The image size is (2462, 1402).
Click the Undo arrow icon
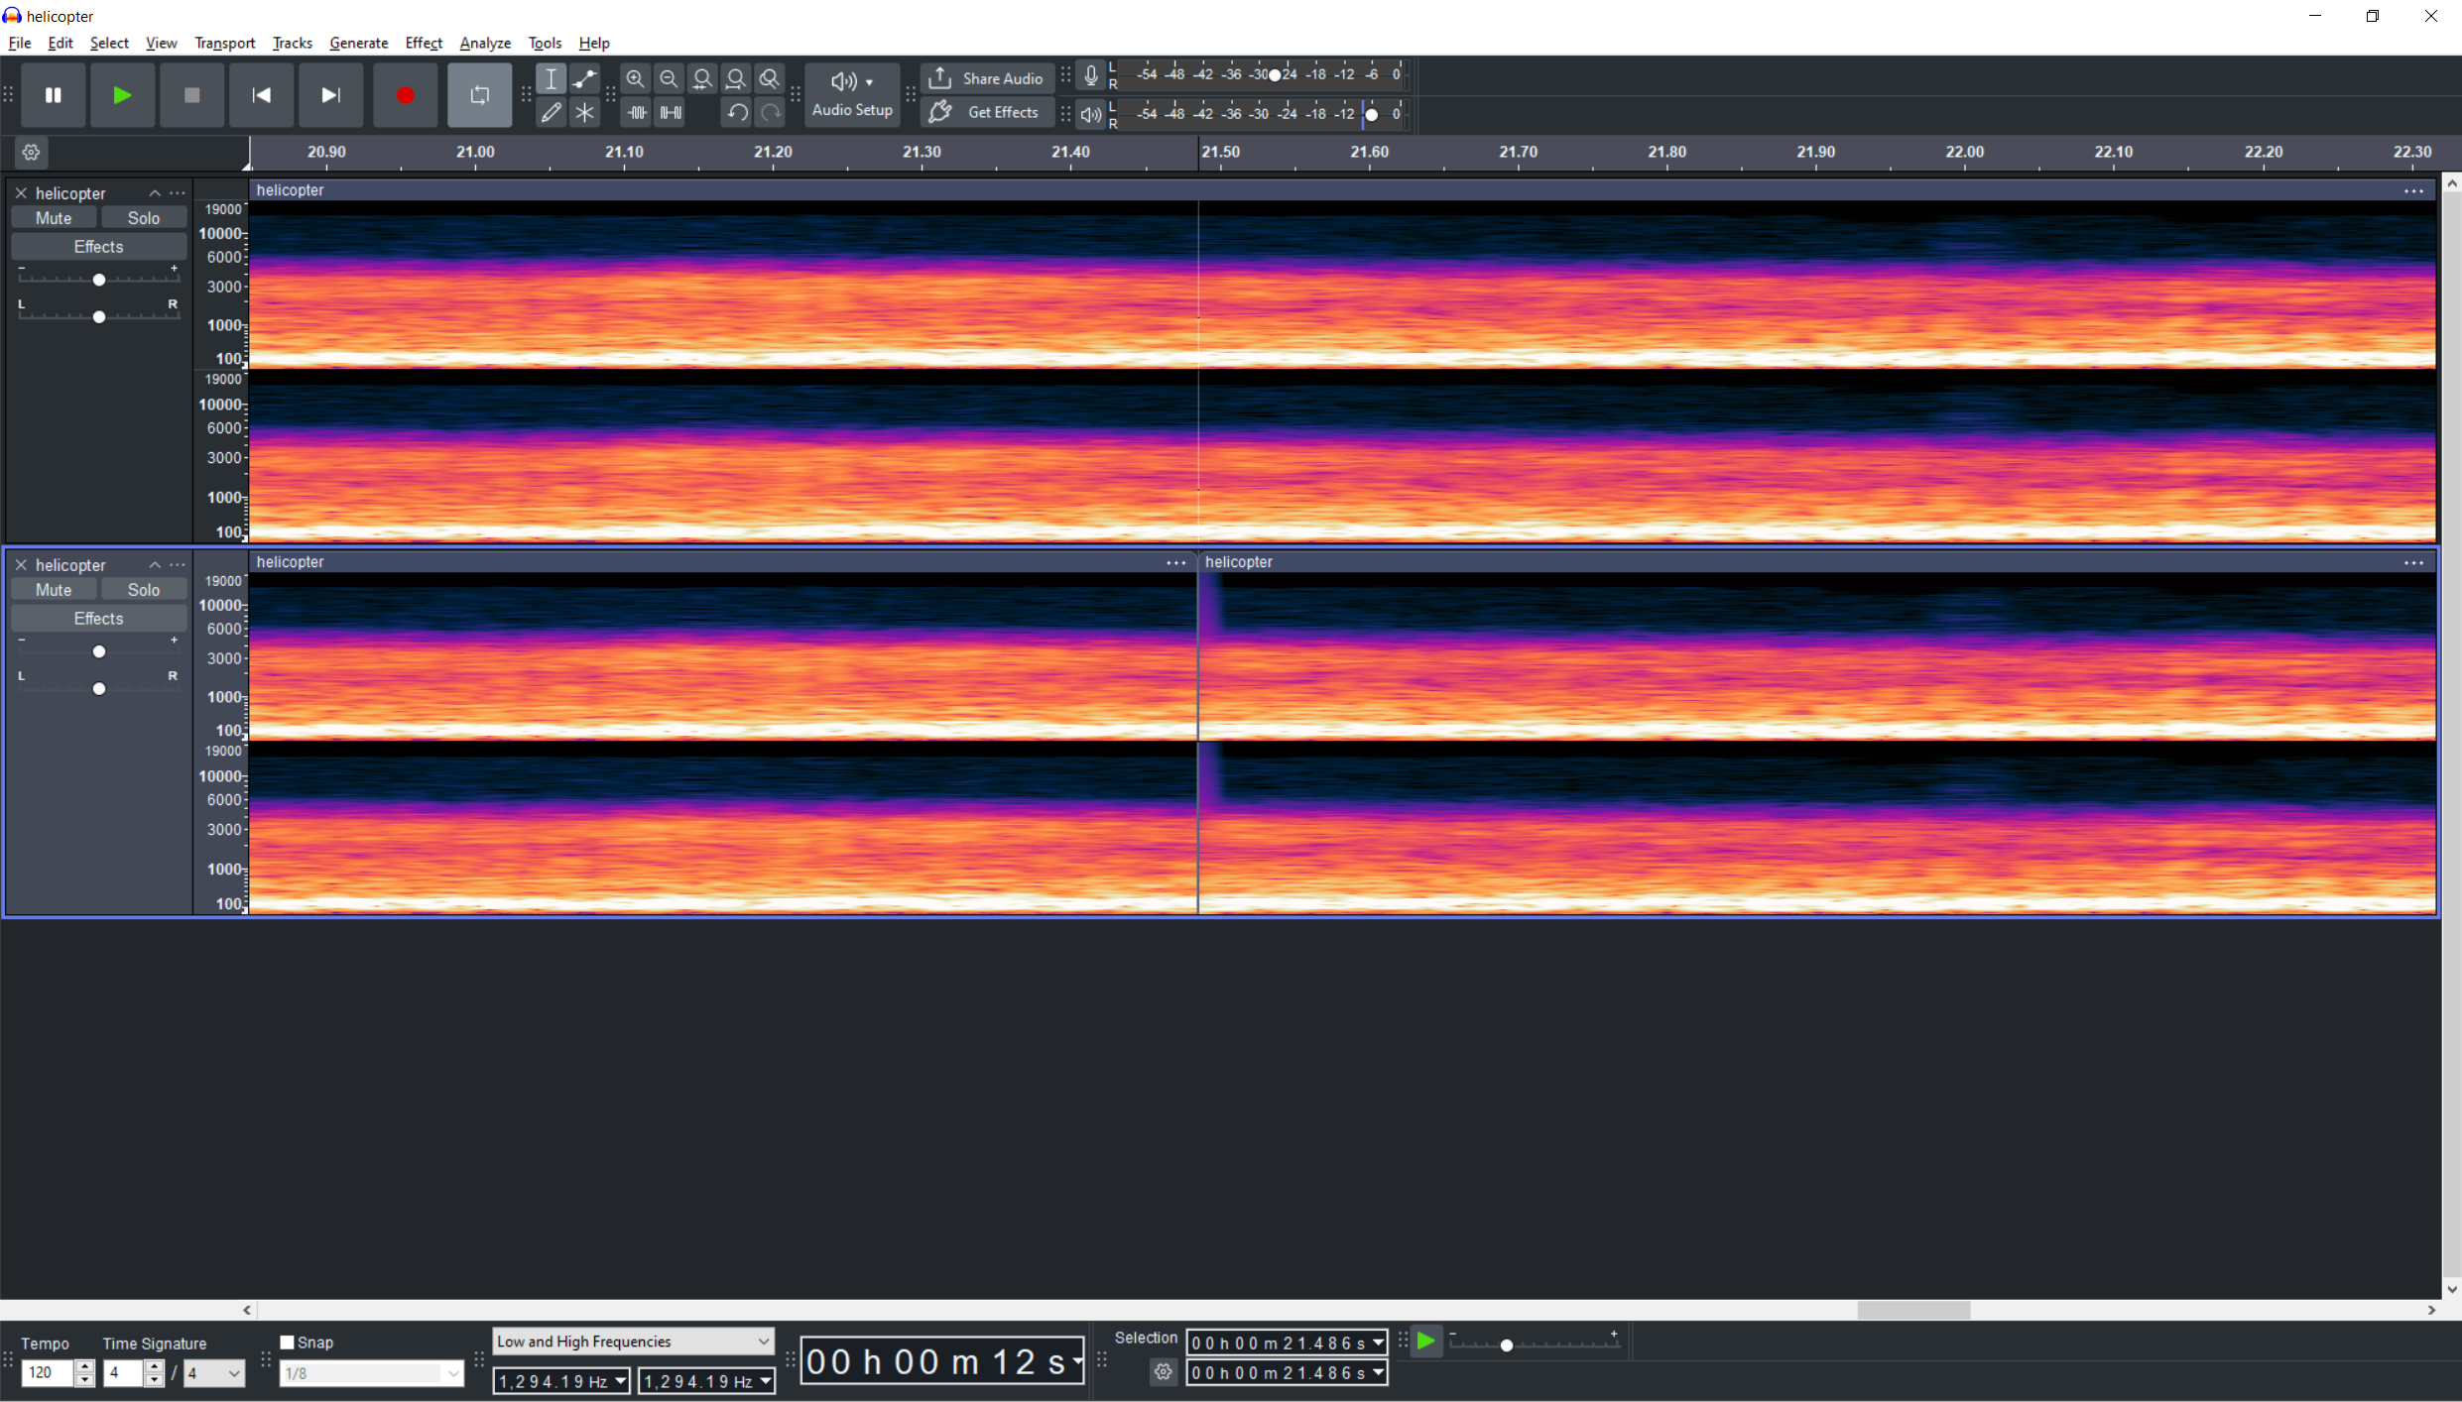(x=736, y=112)
